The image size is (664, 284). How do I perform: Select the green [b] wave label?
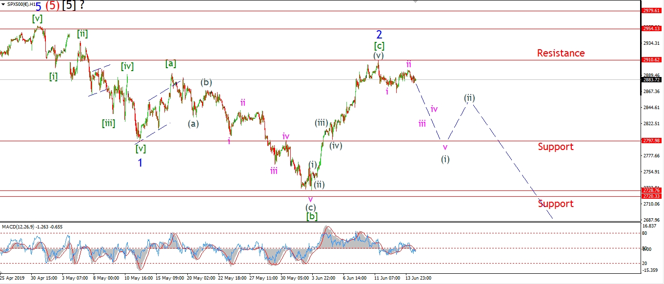point(312,216)
